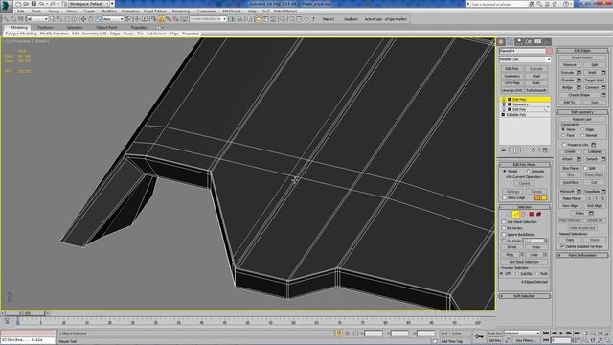The image size is (613, 345).
Task: Open the Create command panel tab
Action: 501,41
